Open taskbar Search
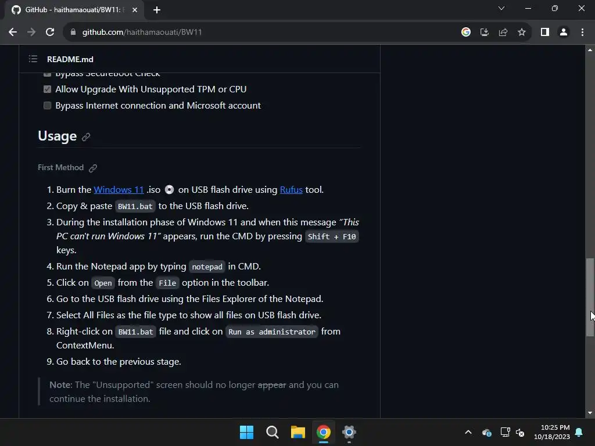The image size is (595, 446). pyautogui.click(x=272, y=432)
